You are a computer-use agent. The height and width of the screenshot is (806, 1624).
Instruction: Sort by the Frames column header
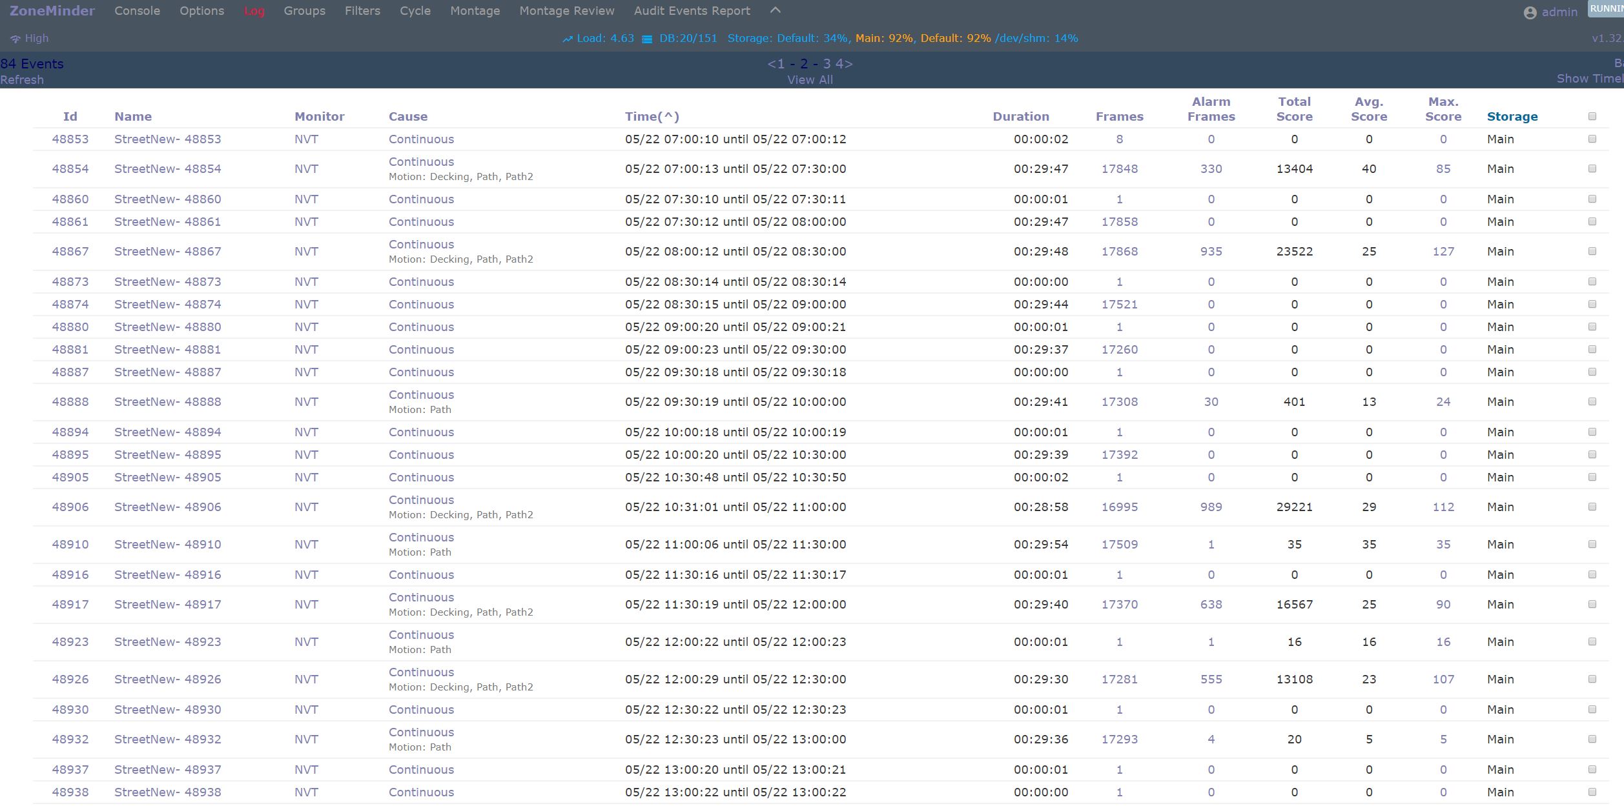coord(1120,117)
